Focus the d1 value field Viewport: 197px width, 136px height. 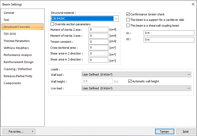169,33
